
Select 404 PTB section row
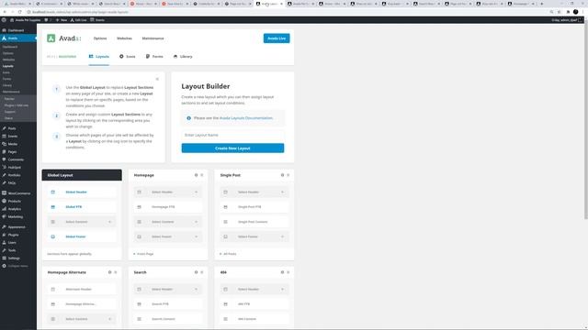click(x=254, y=304)
